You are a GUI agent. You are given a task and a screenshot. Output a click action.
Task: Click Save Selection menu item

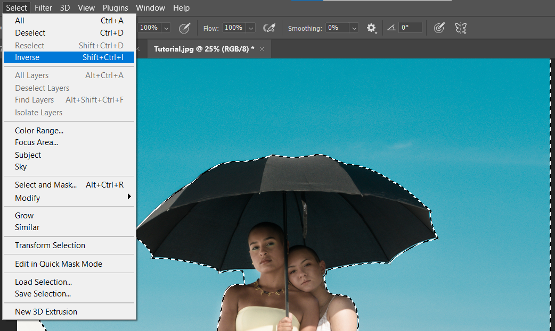(x=43, y=294)
